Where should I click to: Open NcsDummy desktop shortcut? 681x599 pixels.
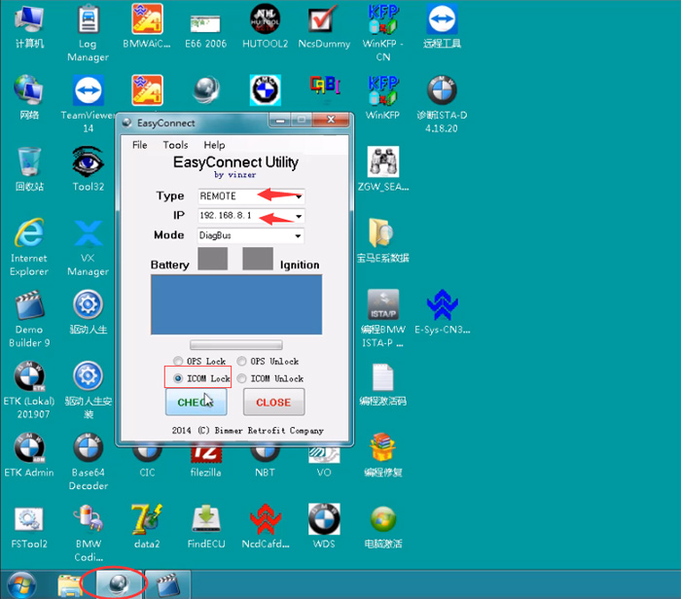click(x=324, y=26)
